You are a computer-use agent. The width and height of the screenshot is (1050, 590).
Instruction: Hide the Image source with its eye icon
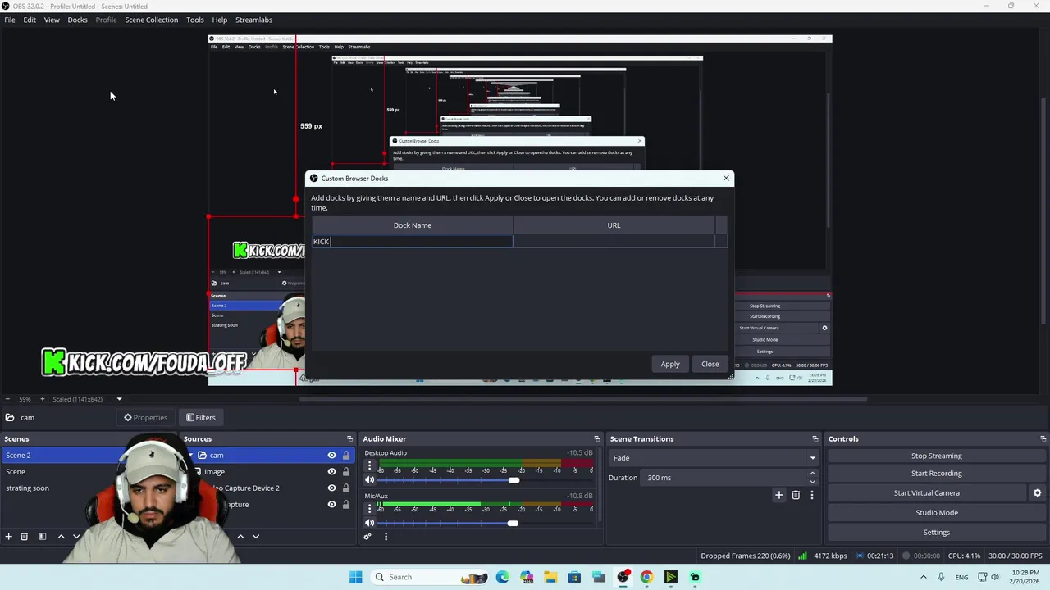(332, 472)
